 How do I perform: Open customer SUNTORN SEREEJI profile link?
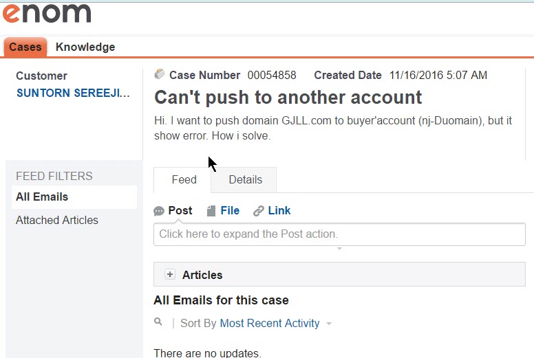(x=72, y=93)
